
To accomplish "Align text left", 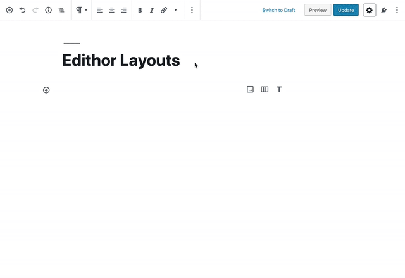I will pyautogui.click(x=100, y=10).
